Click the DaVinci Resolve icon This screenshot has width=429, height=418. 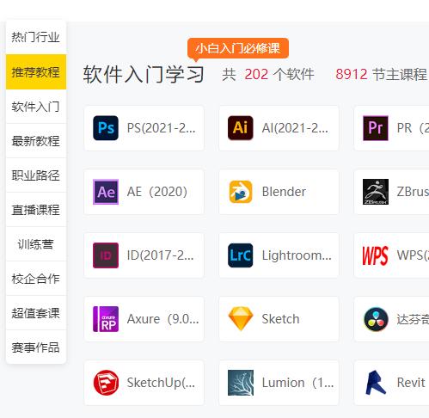(x=376, y=319)
